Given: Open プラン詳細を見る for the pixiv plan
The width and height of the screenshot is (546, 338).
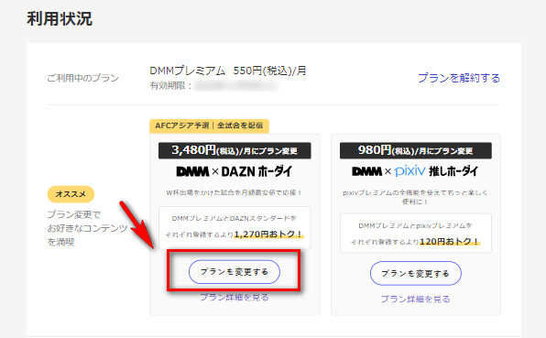Looking at the screenshot, I should click(415, 299).
